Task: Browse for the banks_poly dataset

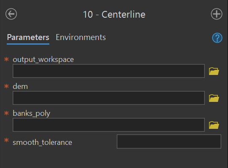Action: [214, 125]
